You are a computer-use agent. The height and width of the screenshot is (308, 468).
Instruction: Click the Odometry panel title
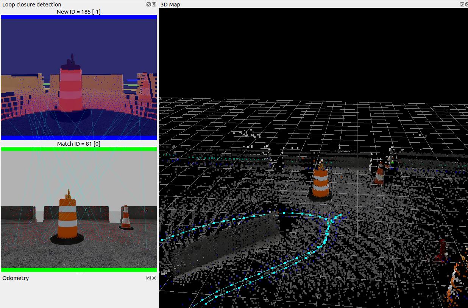(16, 278)
